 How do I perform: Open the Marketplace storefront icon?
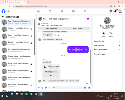[73, 11]
